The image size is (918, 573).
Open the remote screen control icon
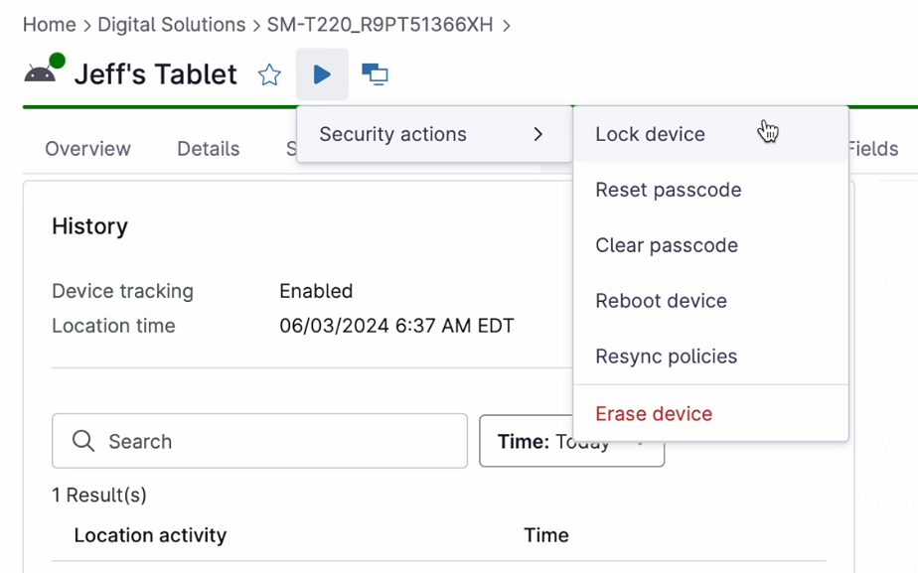pyautogui.click(x=375, y=74)
